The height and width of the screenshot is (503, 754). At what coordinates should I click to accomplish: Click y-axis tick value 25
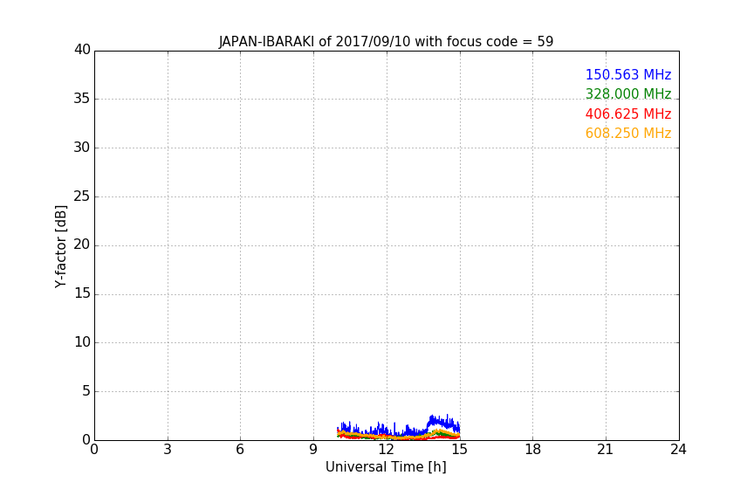(x=82, y=196)
